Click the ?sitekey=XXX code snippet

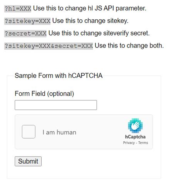click(27, 21)
